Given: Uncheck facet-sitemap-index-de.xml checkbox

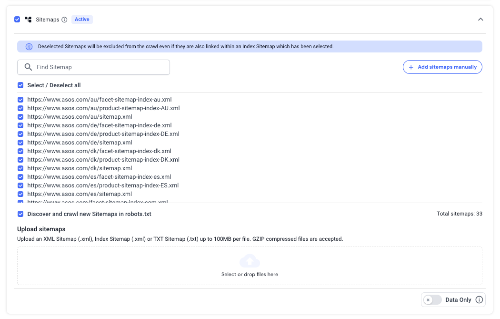Looking at the screenshot, I should pos(20,125).
